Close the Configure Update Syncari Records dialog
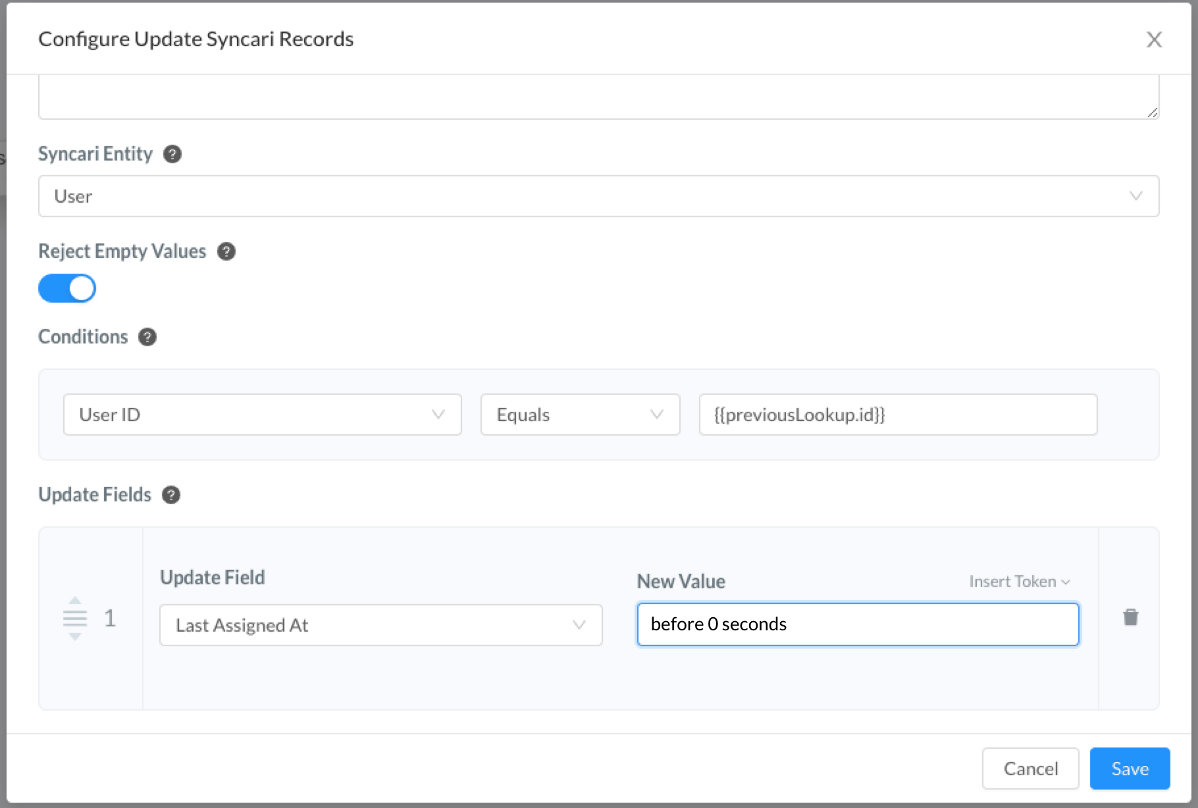 coord(1154,39)
